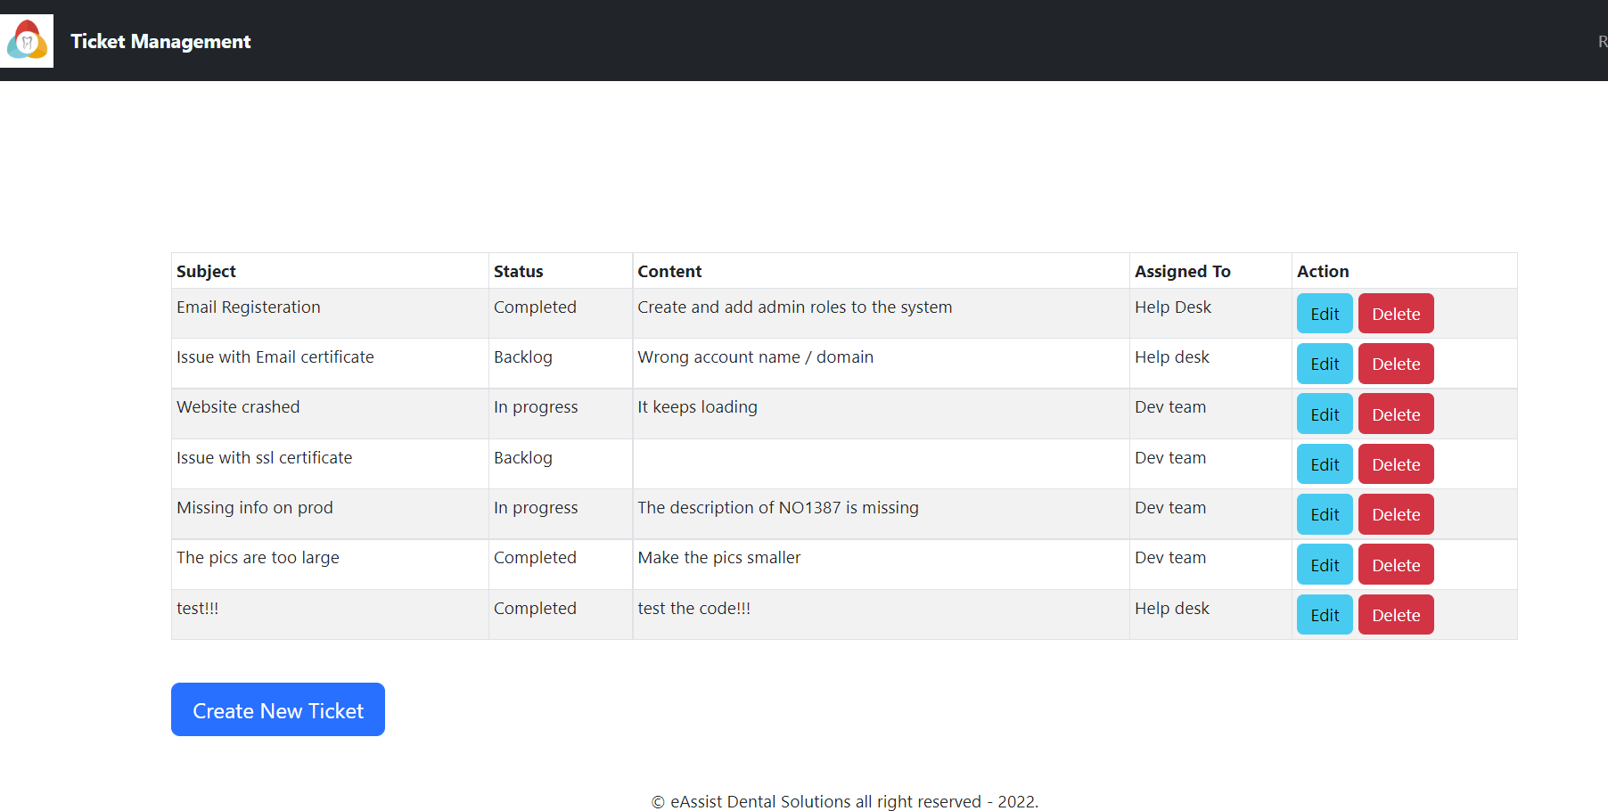Click the Create New Ticket button
This screenshot has width=1608, height=811.
(x=277, y=709)
